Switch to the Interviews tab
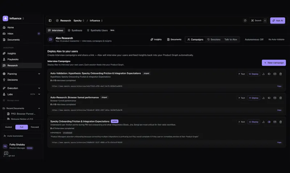 click(56, 30)
